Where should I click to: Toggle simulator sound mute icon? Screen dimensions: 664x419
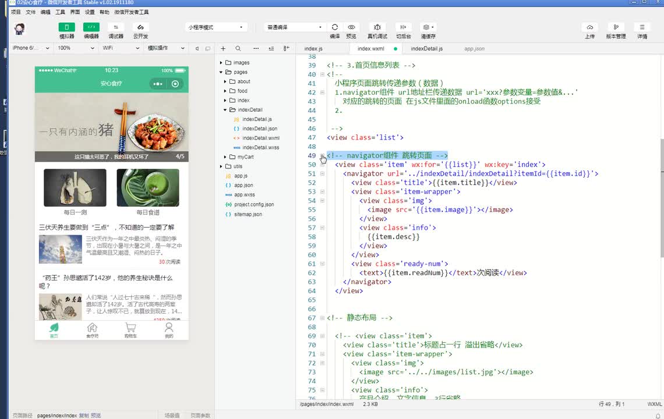point(197,48)
